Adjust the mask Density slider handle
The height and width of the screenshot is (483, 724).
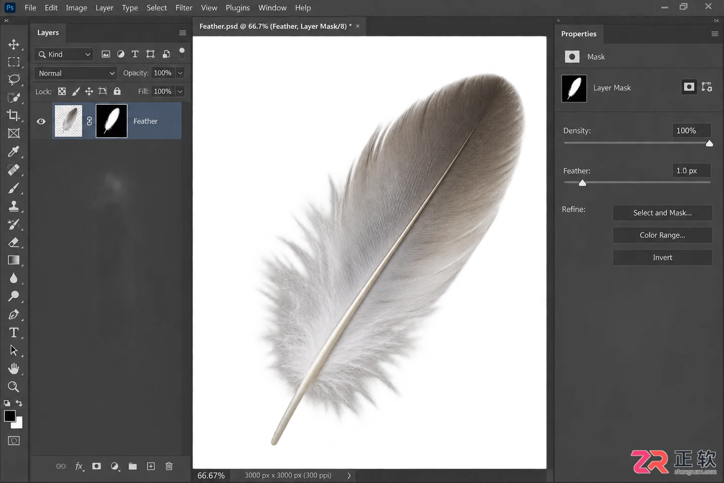pyautogui.click(x=709, y=143)
